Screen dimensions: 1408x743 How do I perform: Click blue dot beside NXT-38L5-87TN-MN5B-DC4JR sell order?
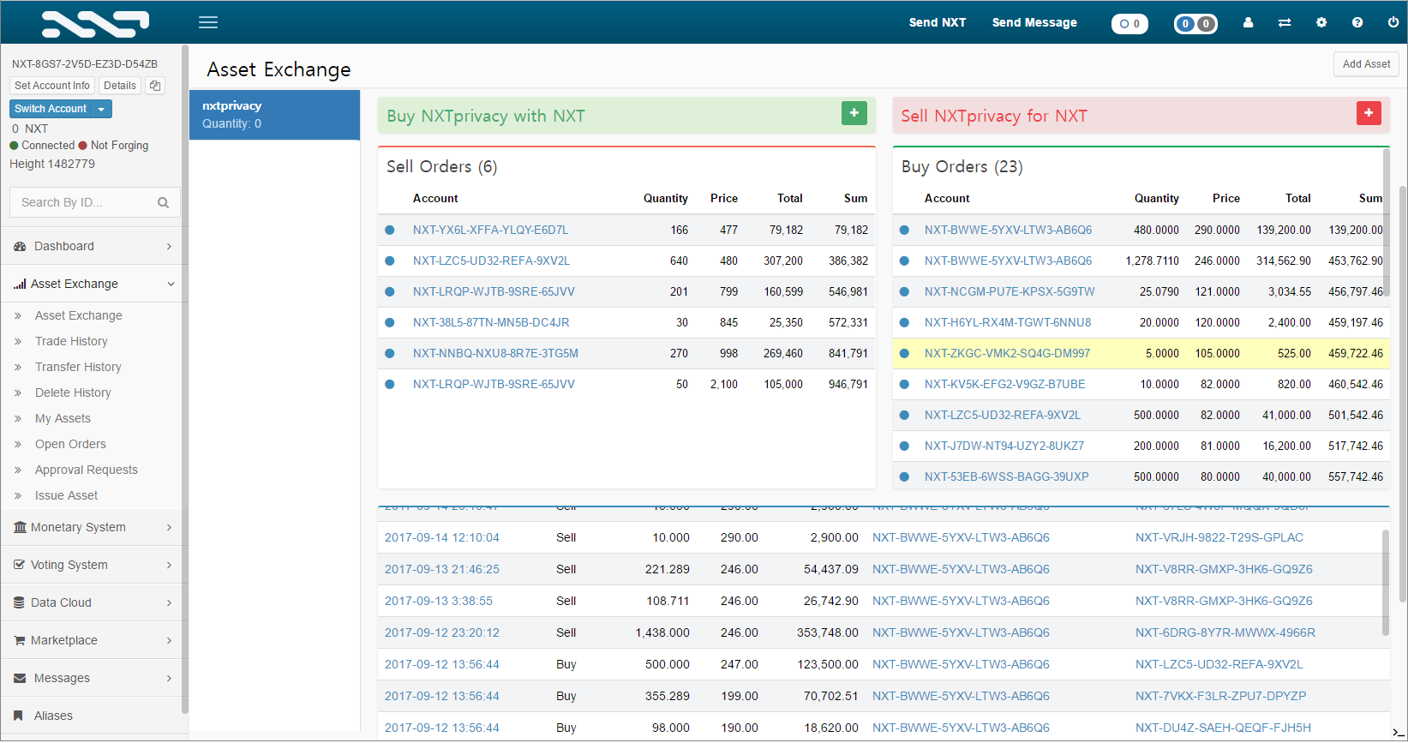tap(390, 323)
